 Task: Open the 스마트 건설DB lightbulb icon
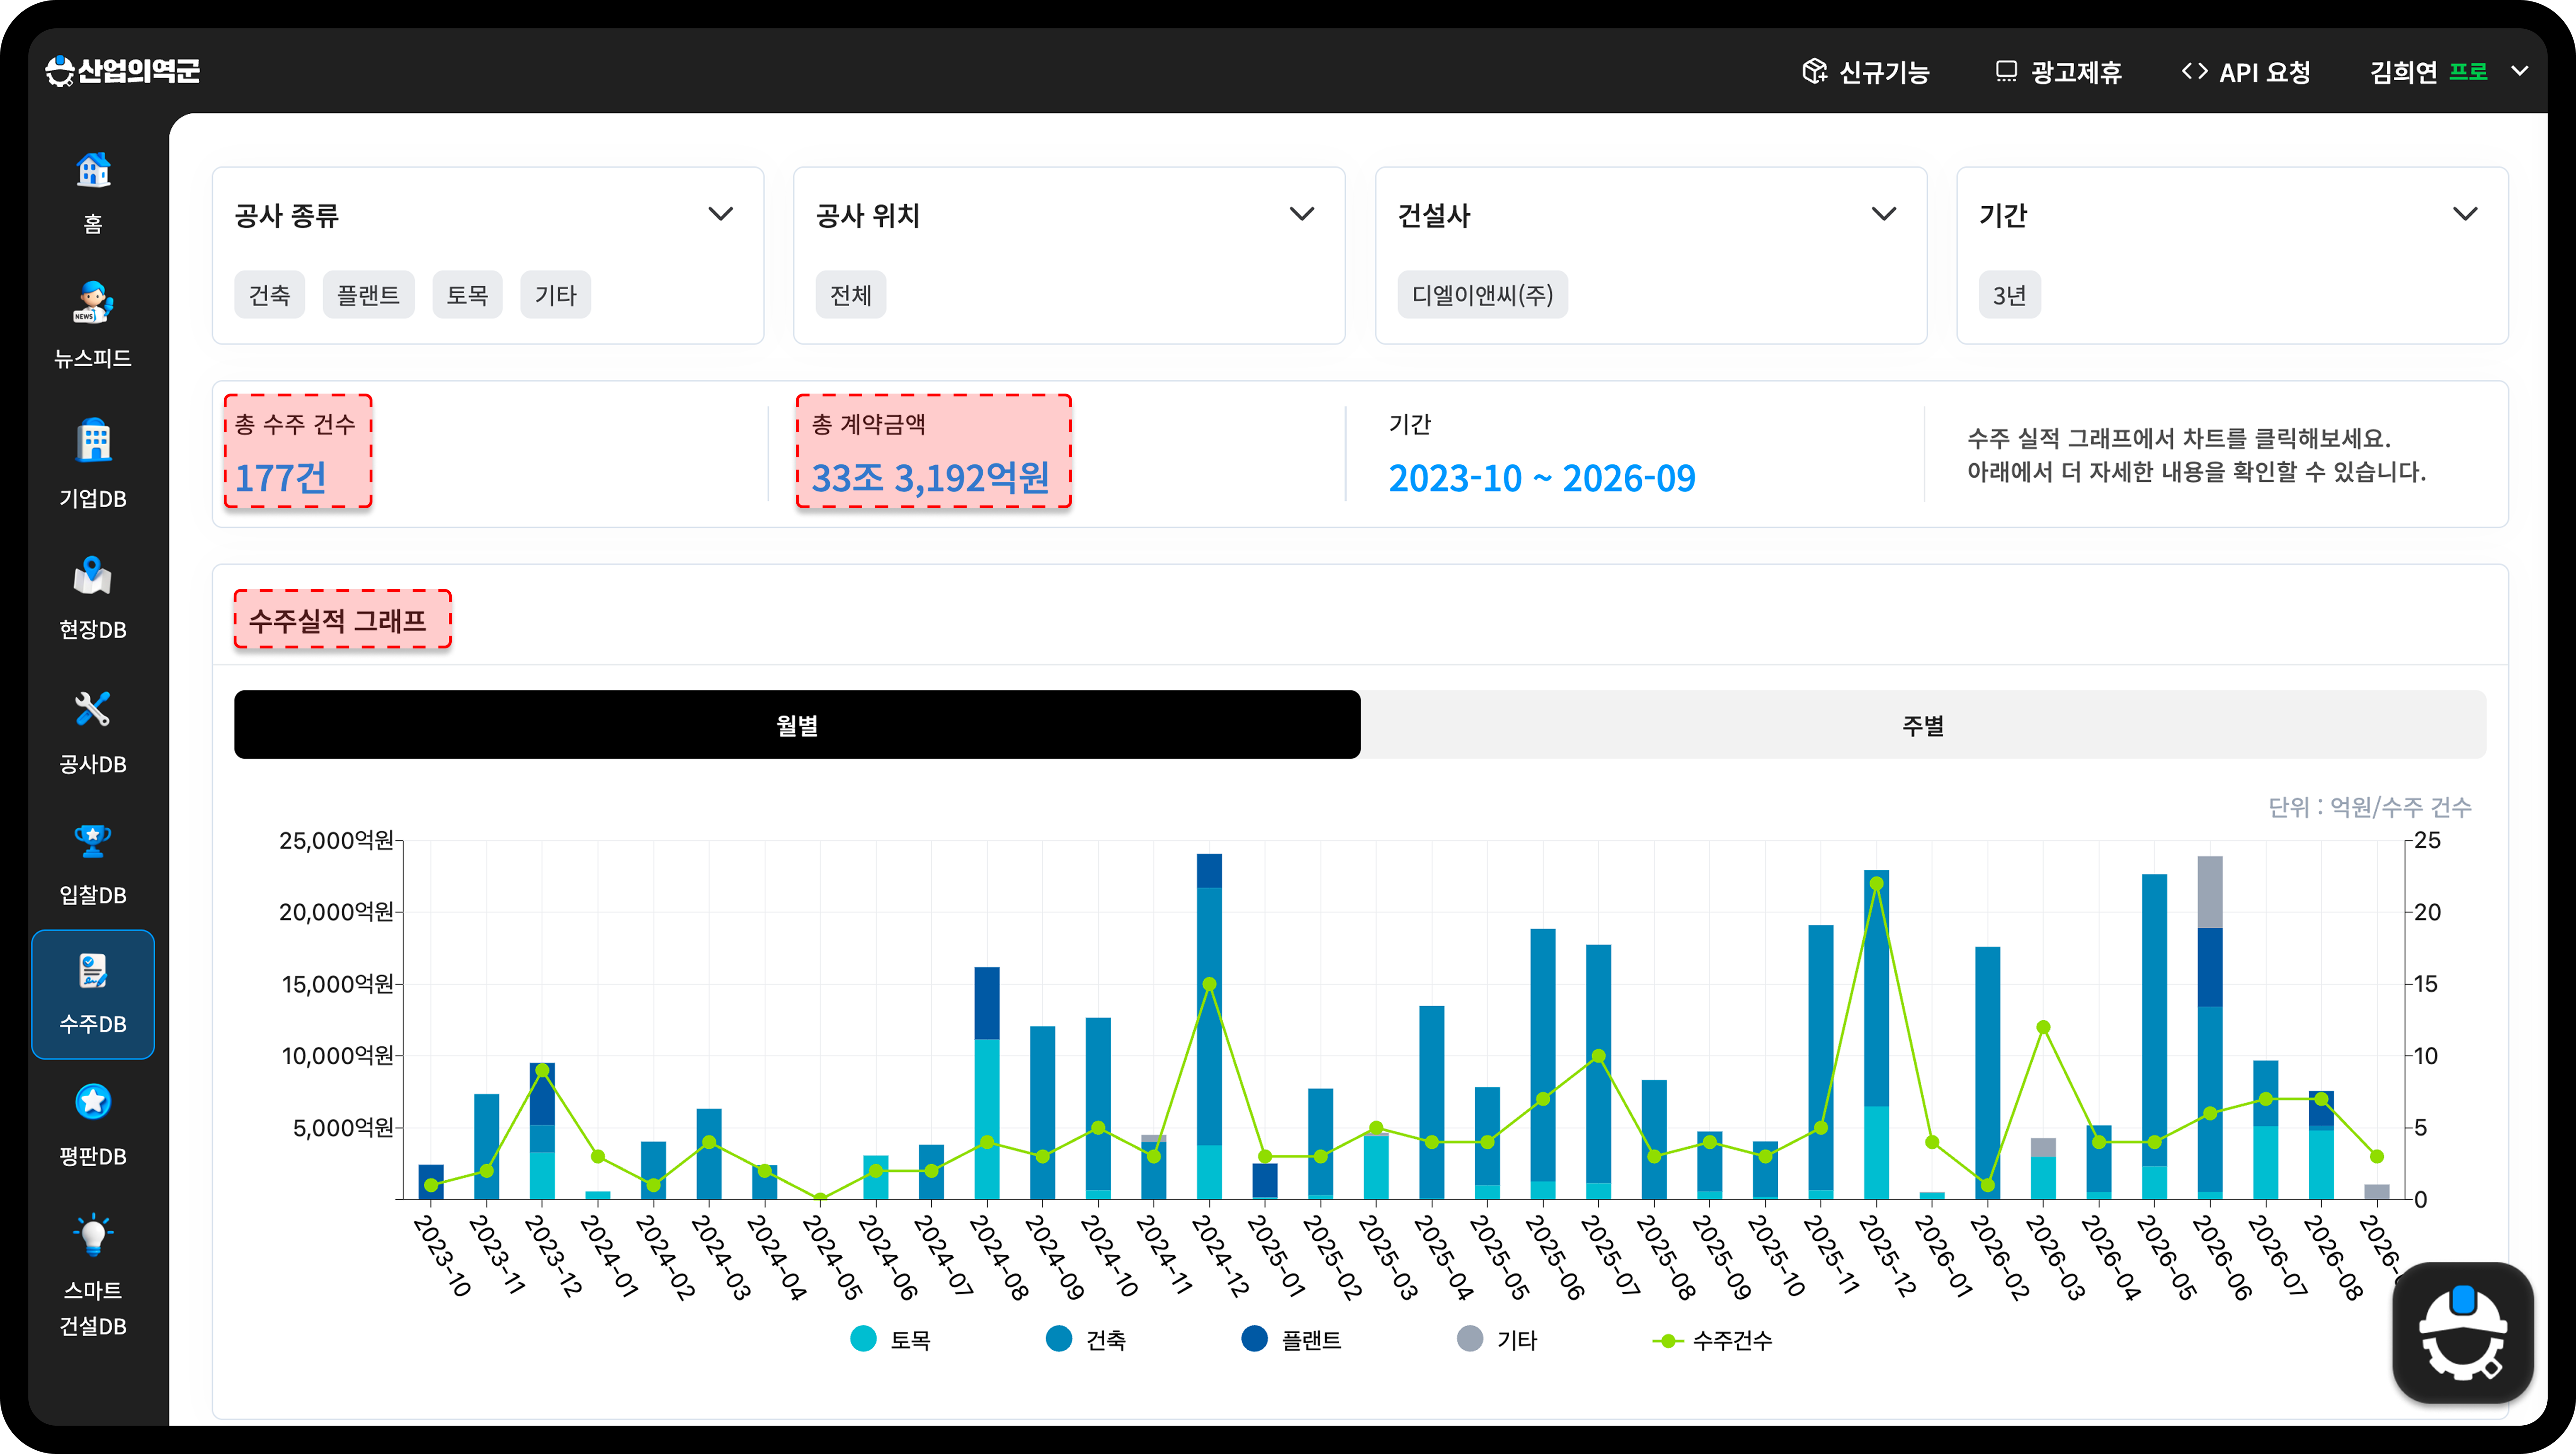click(93, 1235)
